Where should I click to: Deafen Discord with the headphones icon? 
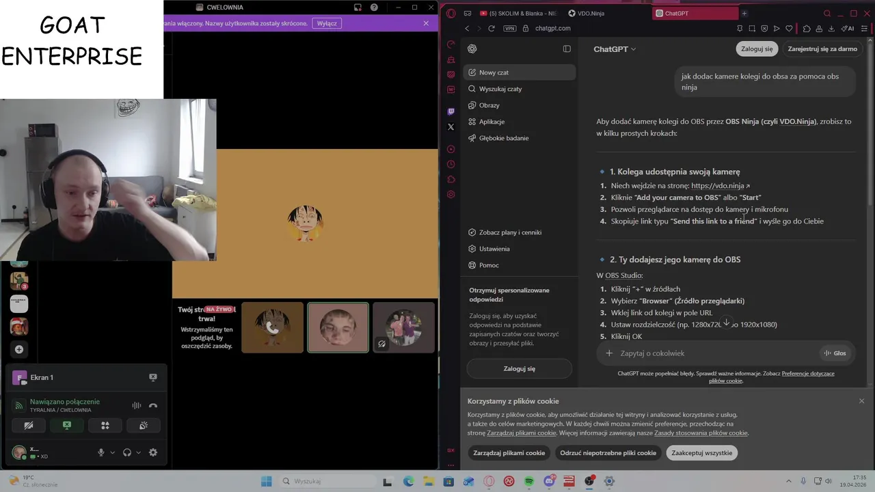point(127,452)
